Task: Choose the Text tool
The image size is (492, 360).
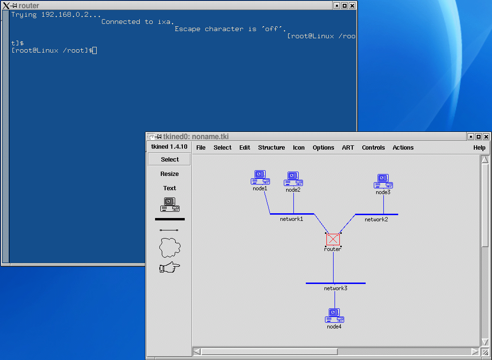Action: click(169, 188)
